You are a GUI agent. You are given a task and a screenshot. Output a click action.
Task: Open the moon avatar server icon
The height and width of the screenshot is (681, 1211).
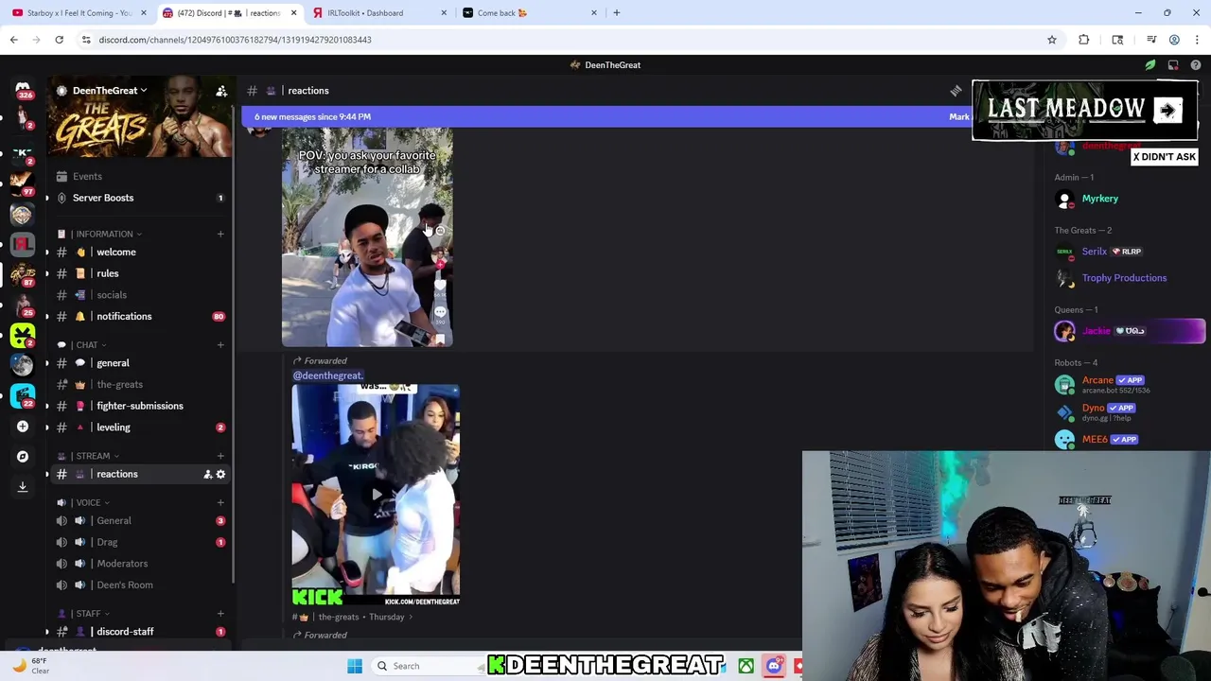(23, 365)
